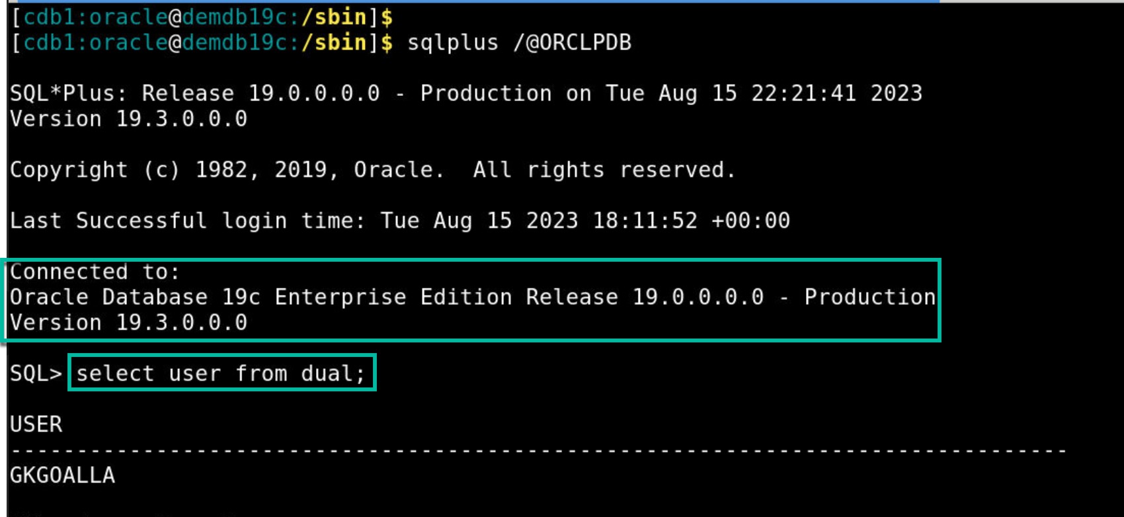This screenshot has width=1124, height=517.
Task: Click the GKGOALLA query result
Action: tap(62, 475)
